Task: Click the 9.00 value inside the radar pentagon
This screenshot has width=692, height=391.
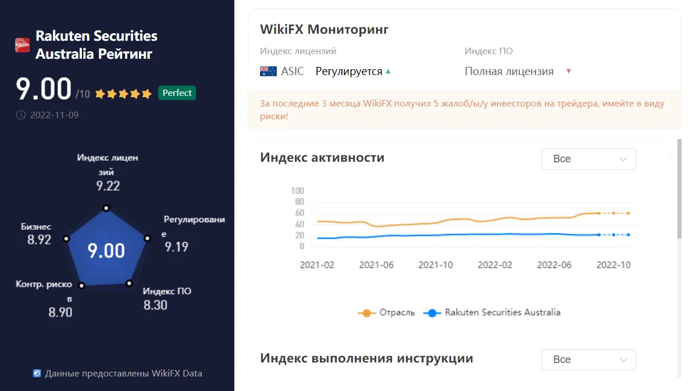Action: pyautogui.click(x=106, y=251)
